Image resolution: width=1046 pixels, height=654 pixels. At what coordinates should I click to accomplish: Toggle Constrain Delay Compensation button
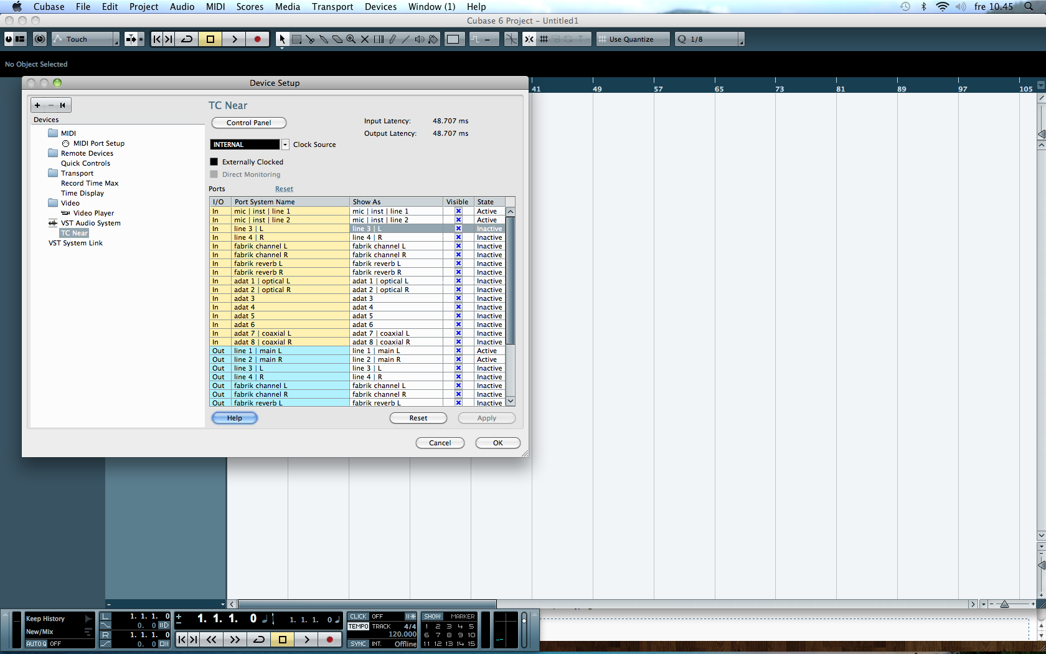pyautogui.click(x=40, y=39)
